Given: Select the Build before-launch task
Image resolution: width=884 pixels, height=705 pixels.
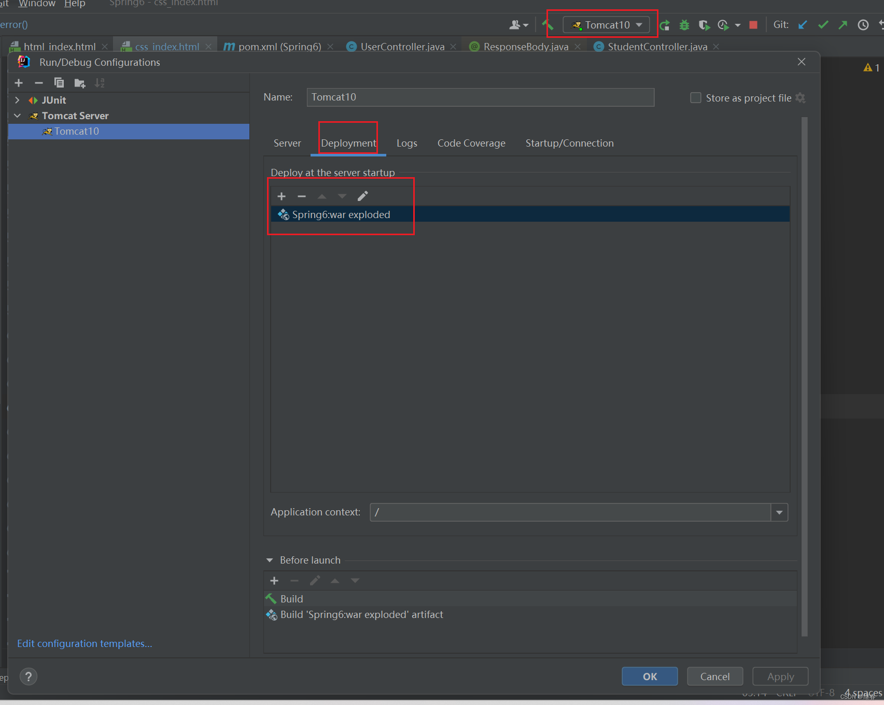Looking at the screenshot, I should pos(530,599).
